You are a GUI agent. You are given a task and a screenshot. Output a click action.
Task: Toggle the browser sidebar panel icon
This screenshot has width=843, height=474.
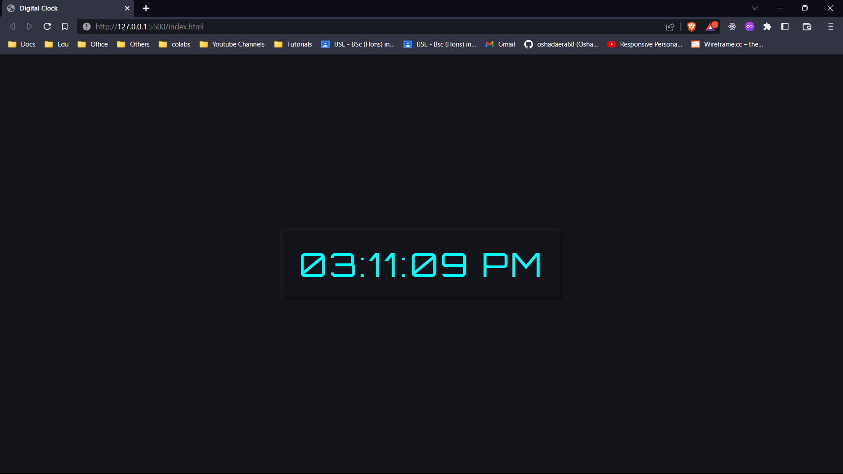[x=785, y=26]
